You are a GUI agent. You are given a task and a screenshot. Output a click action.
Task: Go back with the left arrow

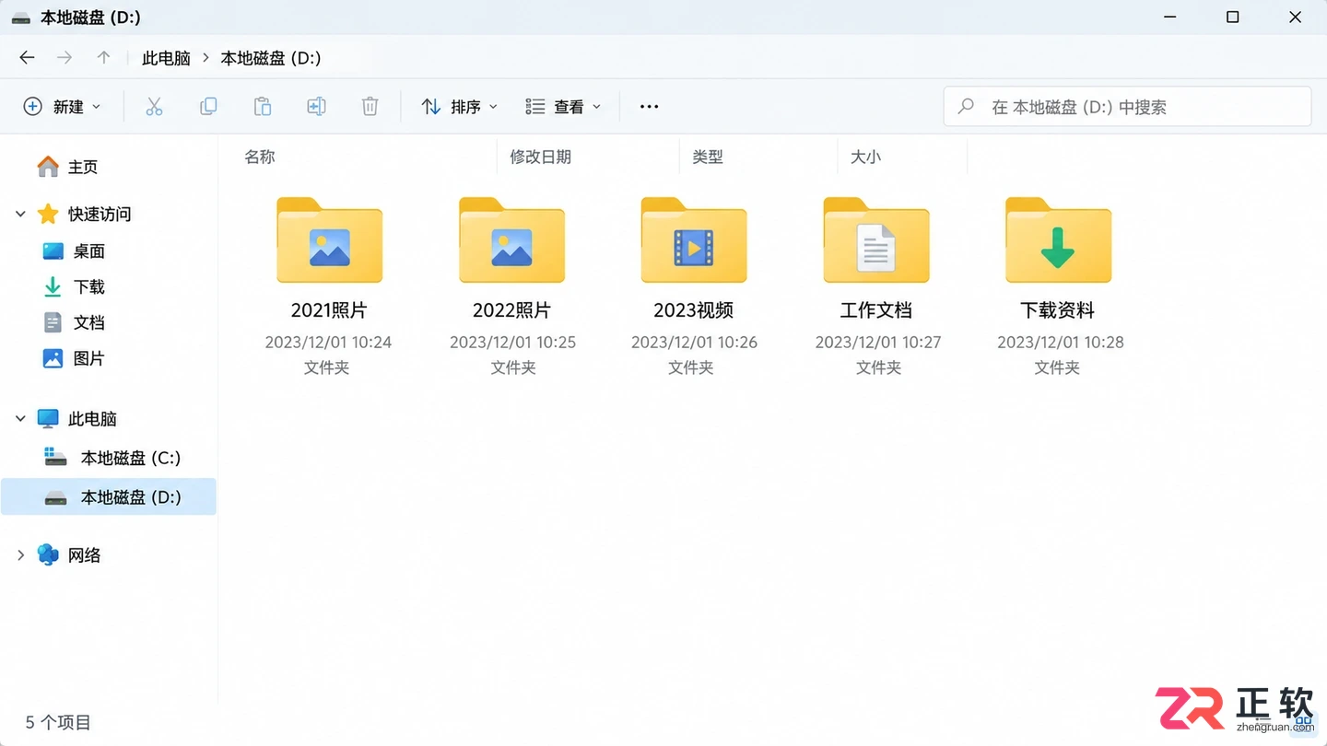click(27, 58)
